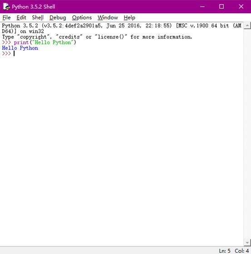Maximize the Python Shell window
The width and height of the screenshot is (251, 254).
click(x=221, y=7)
